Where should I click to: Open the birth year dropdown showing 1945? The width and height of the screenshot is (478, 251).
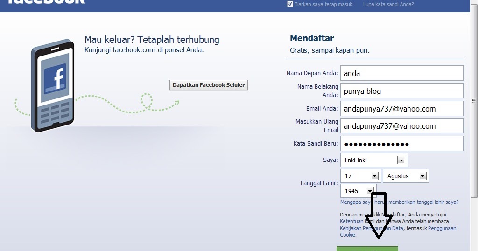[358, 191]
